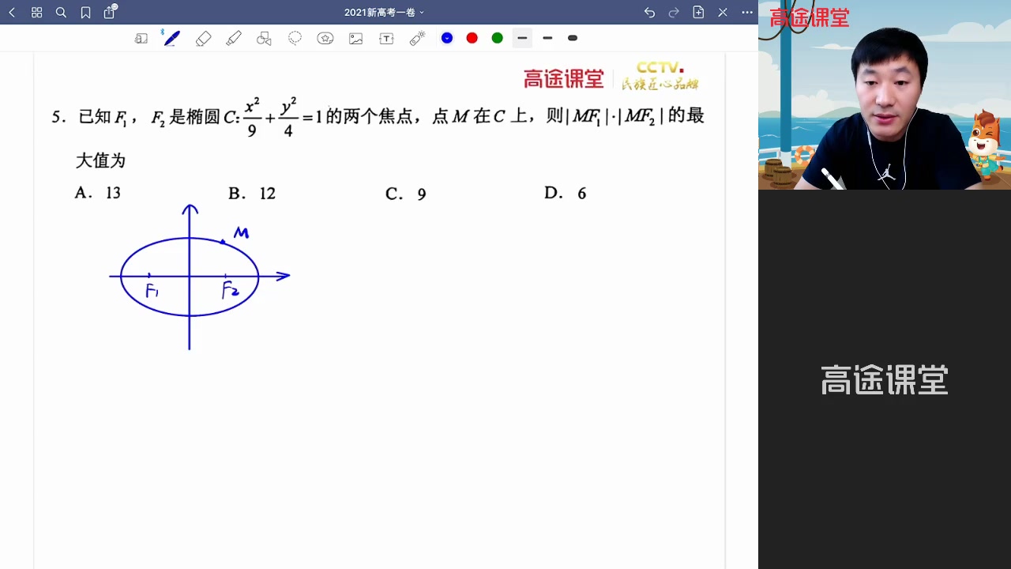Select the thickest stroke width
The height and width of the screenshot is (569, 1011).
(x=573, y=38)
